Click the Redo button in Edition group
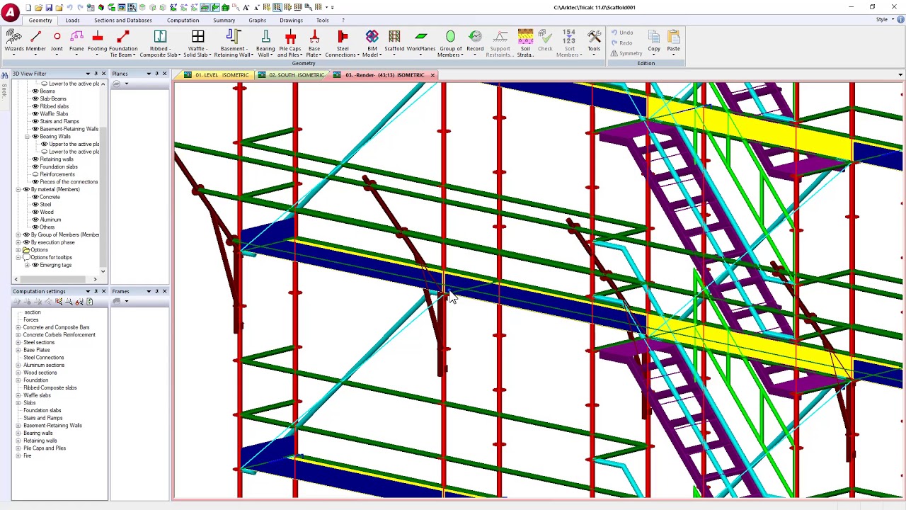This screenshot has width=906, height=510. click(x=621, y=43)
